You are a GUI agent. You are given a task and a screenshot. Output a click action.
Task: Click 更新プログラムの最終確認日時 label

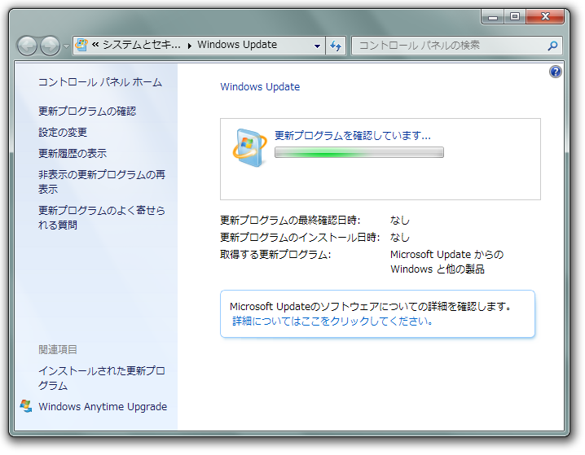coord(290,221)
